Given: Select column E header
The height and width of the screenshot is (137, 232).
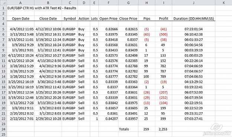Looking at the screenshot, I should [x=94, y=3].
